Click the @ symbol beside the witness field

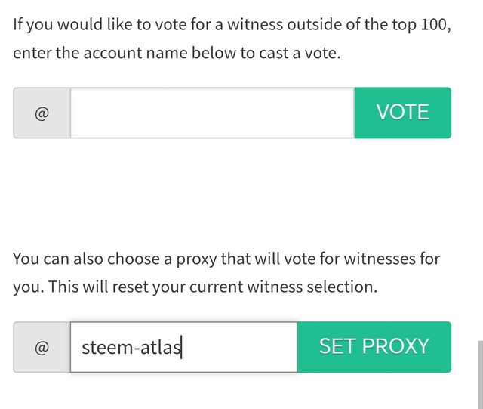(42, 113)
